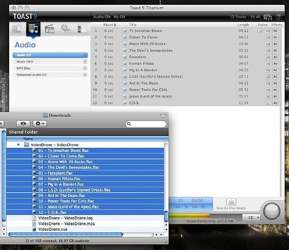
Task: Open the Toast help question mark
Action: pyautogui.click(x=279, y=17)
